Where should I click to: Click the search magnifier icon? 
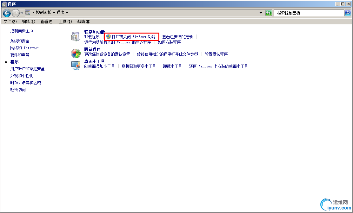pyautogui.click(x=348, y=13)
